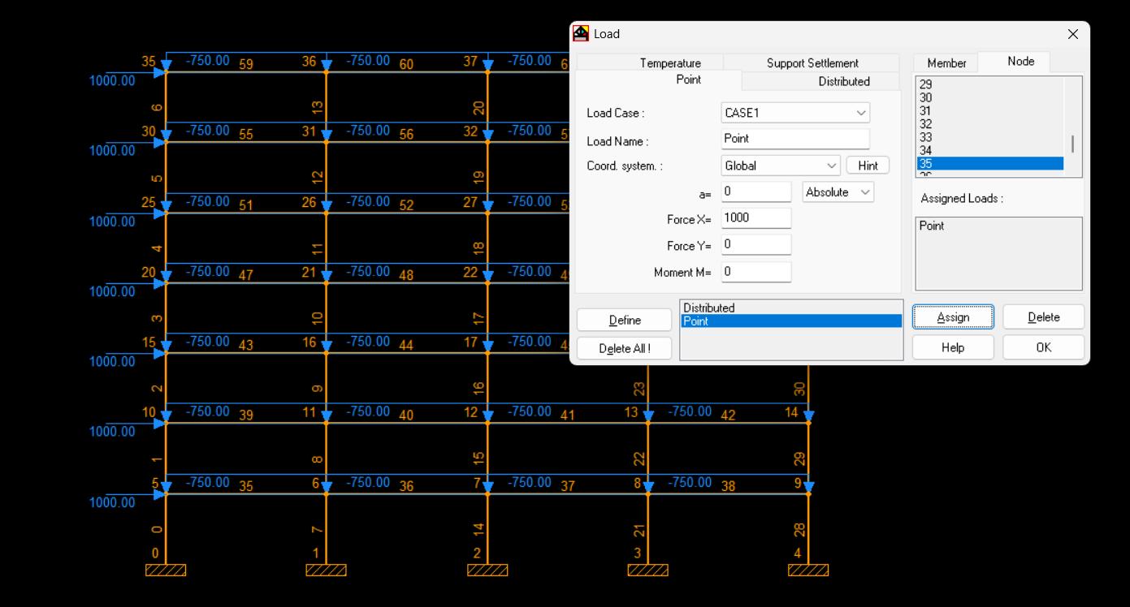Assign the load to selected node
The image size is (1130, 607).
[x=953, y=317]
